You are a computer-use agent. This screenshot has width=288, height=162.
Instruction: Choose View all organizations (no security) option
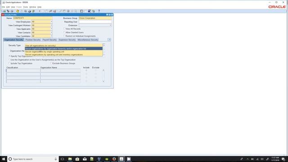pyautogui.click(x=63, y=45)
